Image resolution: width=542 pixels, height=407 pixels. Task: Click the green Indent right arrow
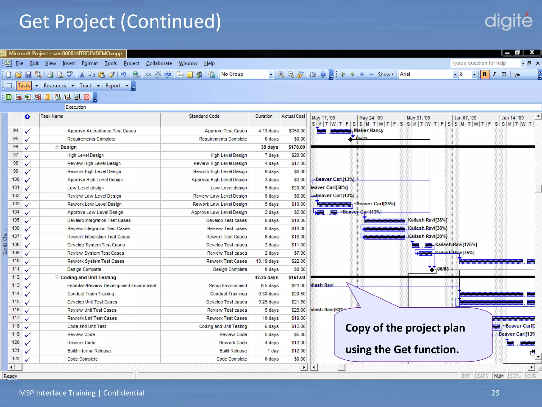click(x=352, y=74)
